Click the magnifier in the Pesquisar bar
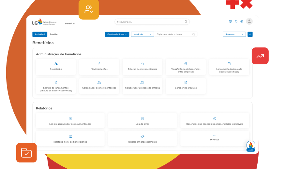285x169 pixels. coord(186,22)
